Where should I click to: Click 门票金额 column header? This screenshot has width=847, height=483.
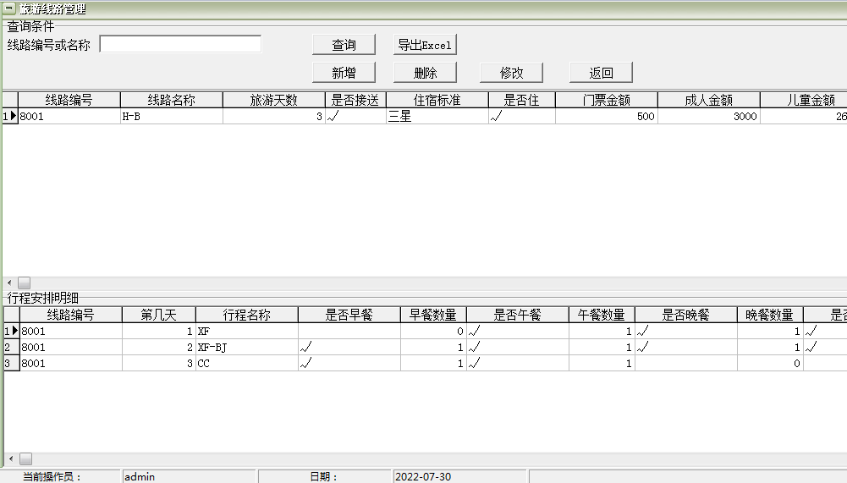coord(607,100)
